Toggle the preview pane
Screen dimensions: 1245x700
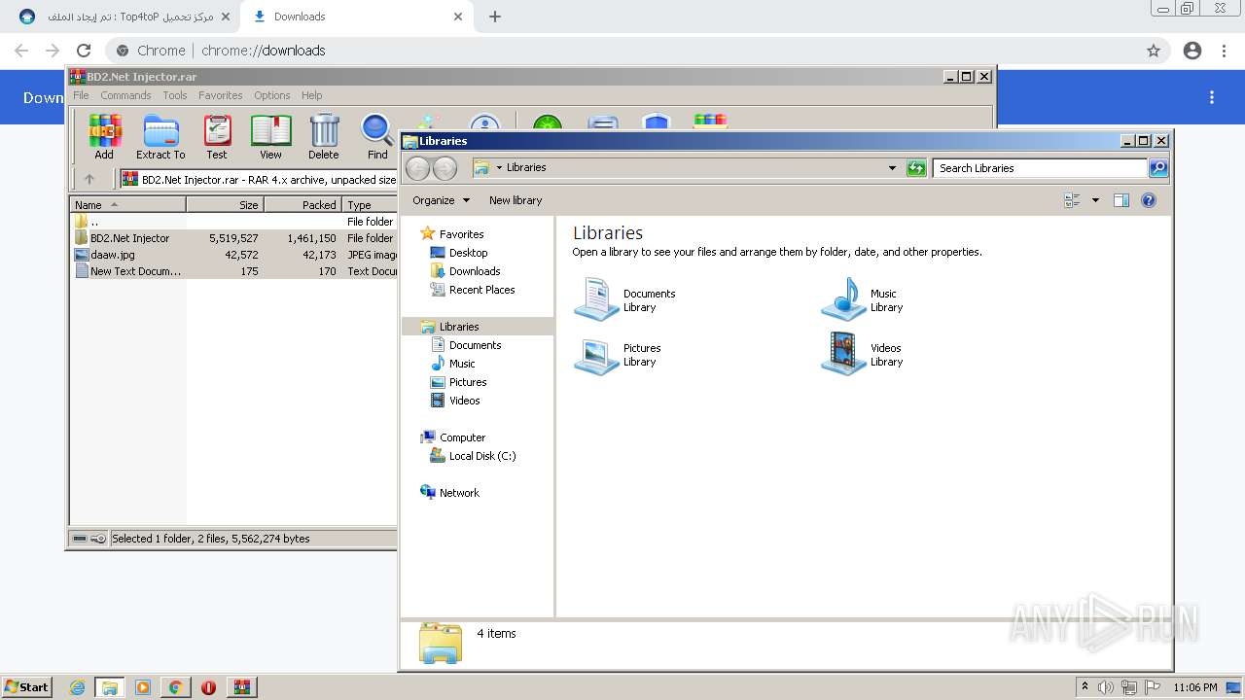[1120, 200]
